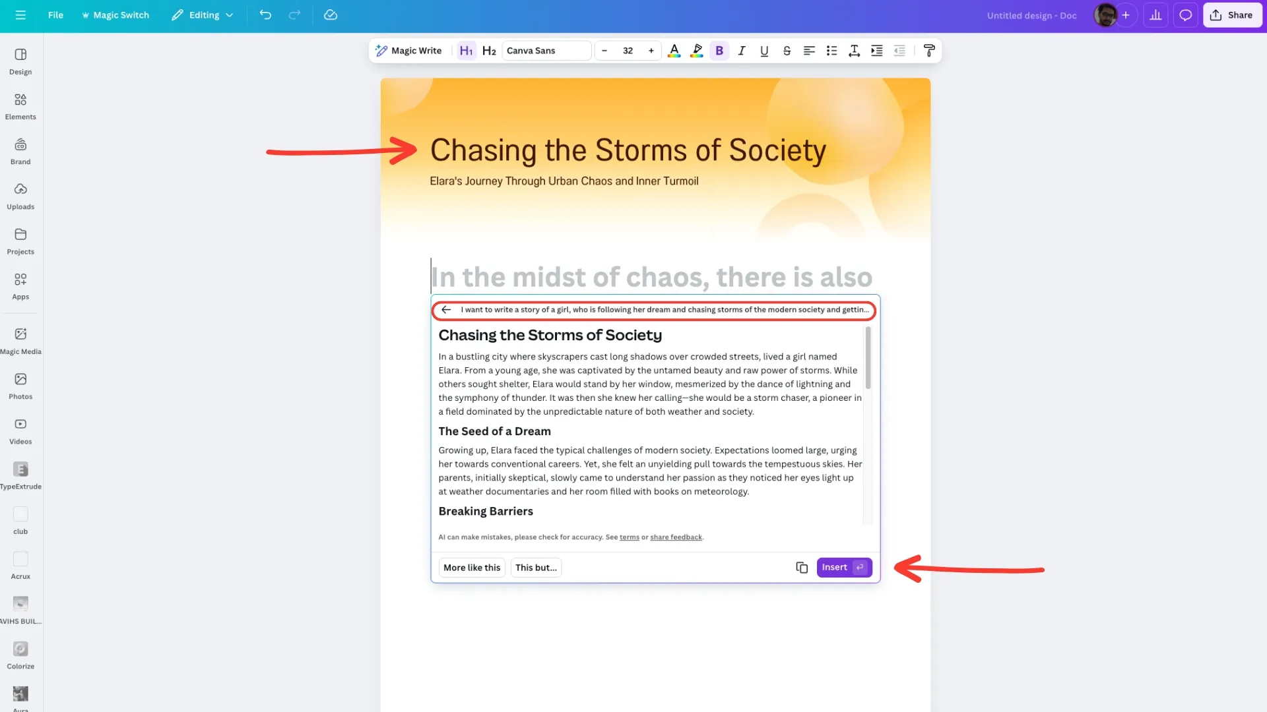The image size is (1267, 712).
Task: Open the text color picker
Action: click(674, 51)
